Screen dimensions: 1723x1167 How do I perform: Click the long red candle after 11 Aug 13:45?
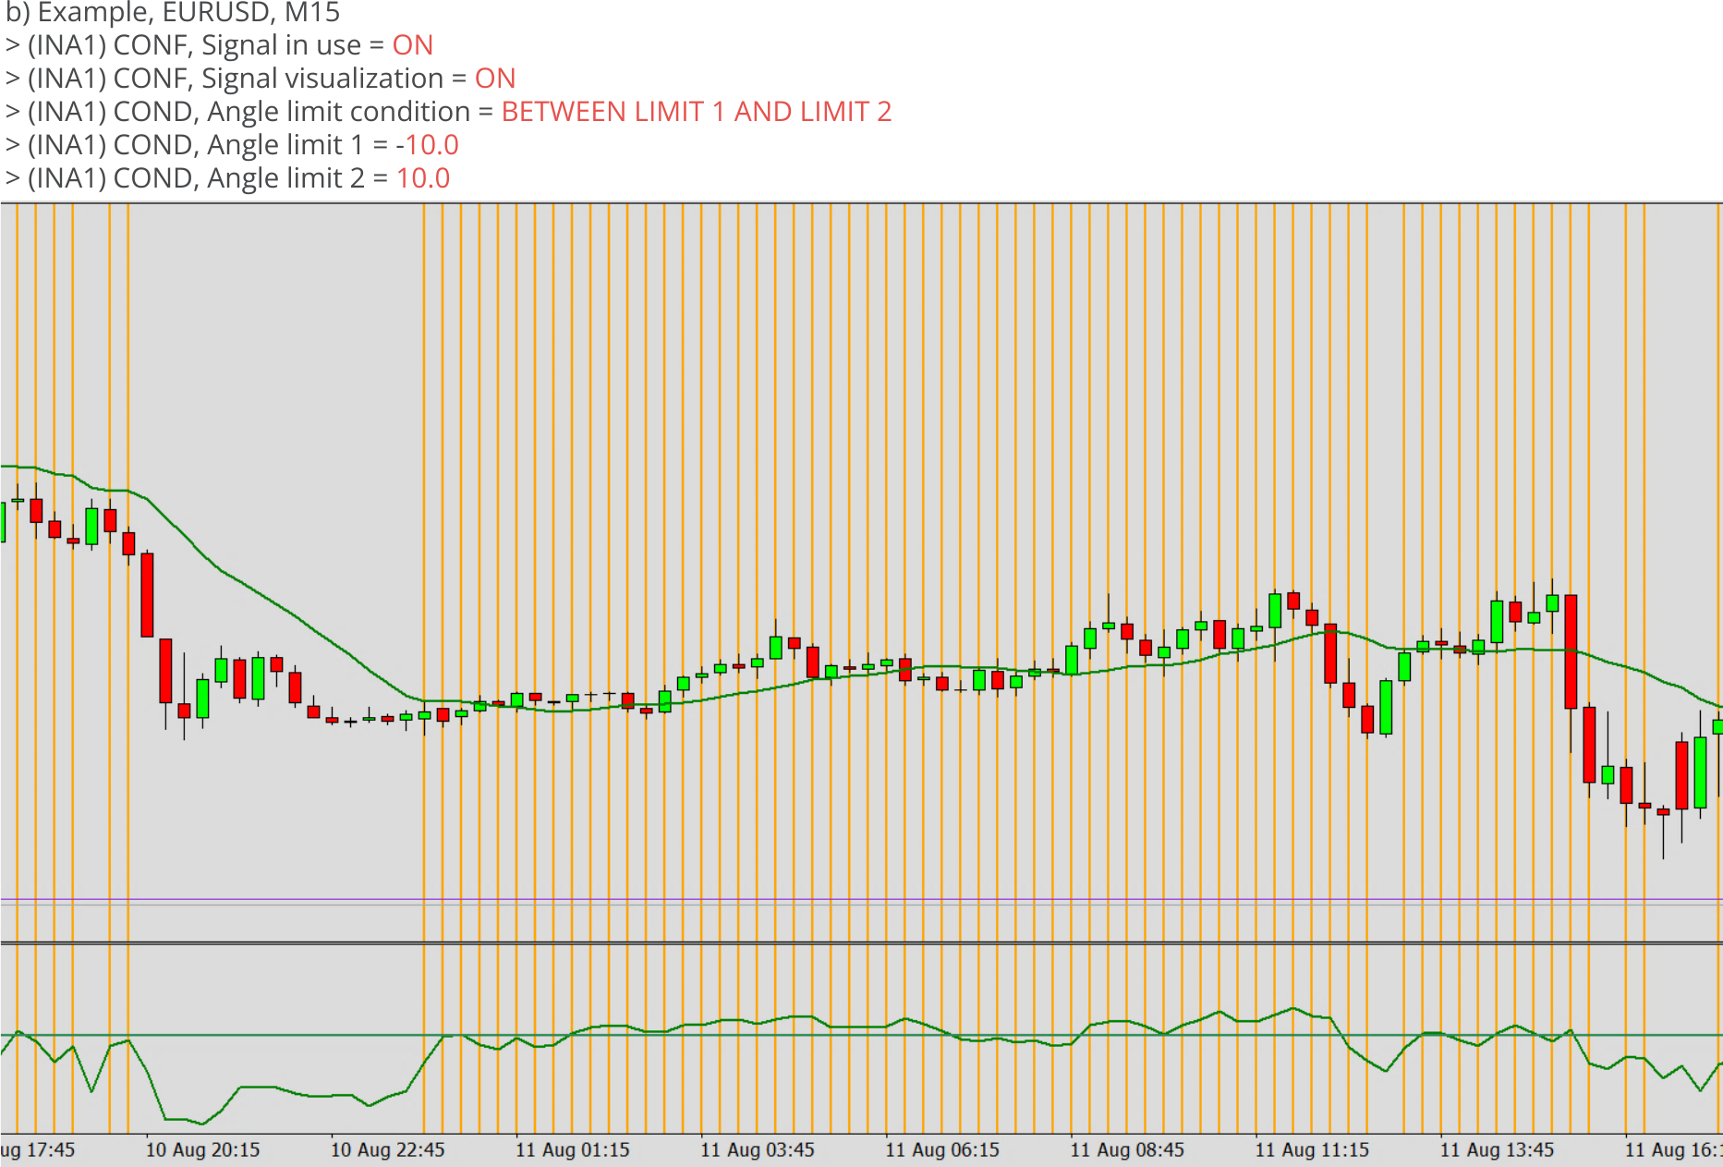pyautogui.click(x=1571, y=651)
